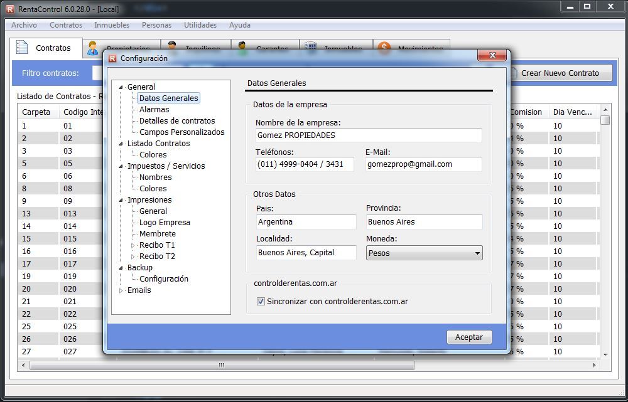Select Colores under Impuestos / Servicios
The image size is (628, 402).
pos(153,188)
